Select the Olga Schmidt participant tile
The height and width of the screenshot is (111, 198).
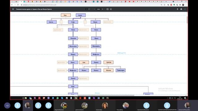pos(64,105)
